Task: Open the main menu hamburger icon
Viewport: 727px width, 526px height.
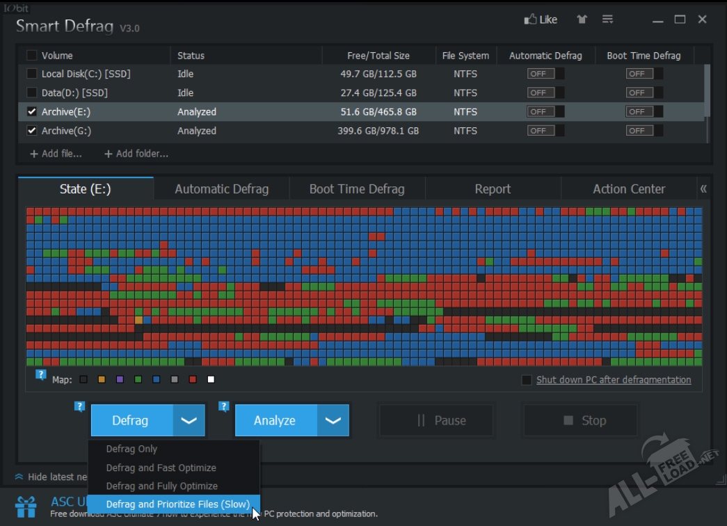Action: [x=607, y=19]
